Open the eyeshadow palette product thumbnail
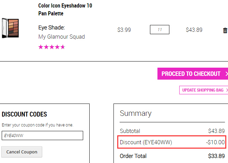Screen dimensions: 228x163 pyautogui.click(x=10, y=28)
